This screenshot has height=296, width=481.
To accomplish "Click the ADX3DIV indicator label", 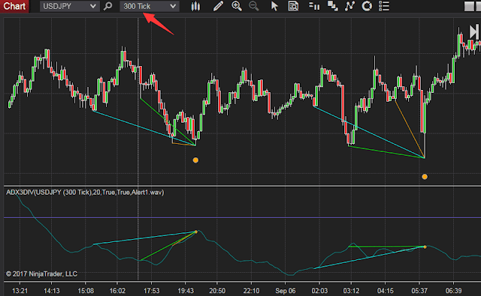I will (85, 193).
